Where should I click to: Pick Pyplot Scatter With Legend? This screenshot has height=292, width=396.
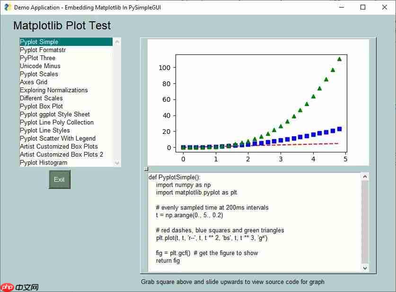(66, 138)
